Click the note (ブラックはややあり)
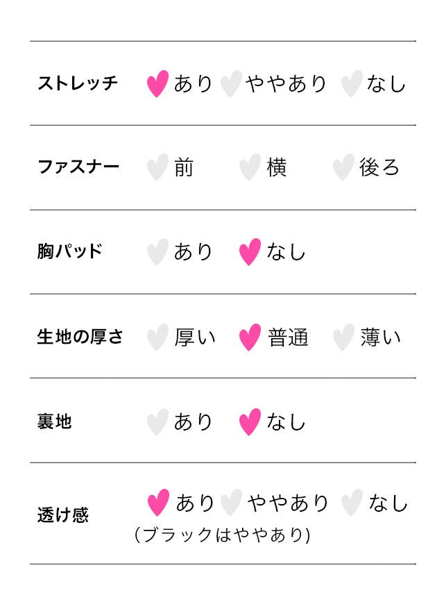The image size is (444, 593). [x=222, y=535]
